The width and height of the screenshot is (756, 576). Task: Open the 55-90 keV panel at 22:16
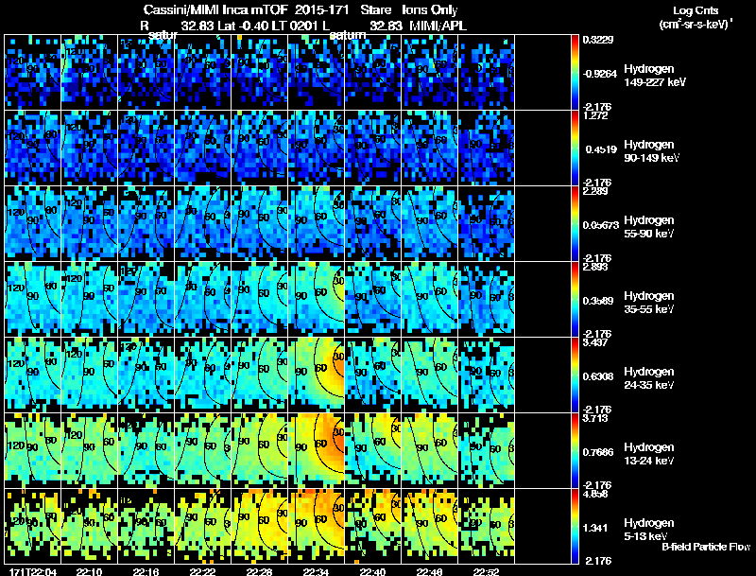point(146,224)
